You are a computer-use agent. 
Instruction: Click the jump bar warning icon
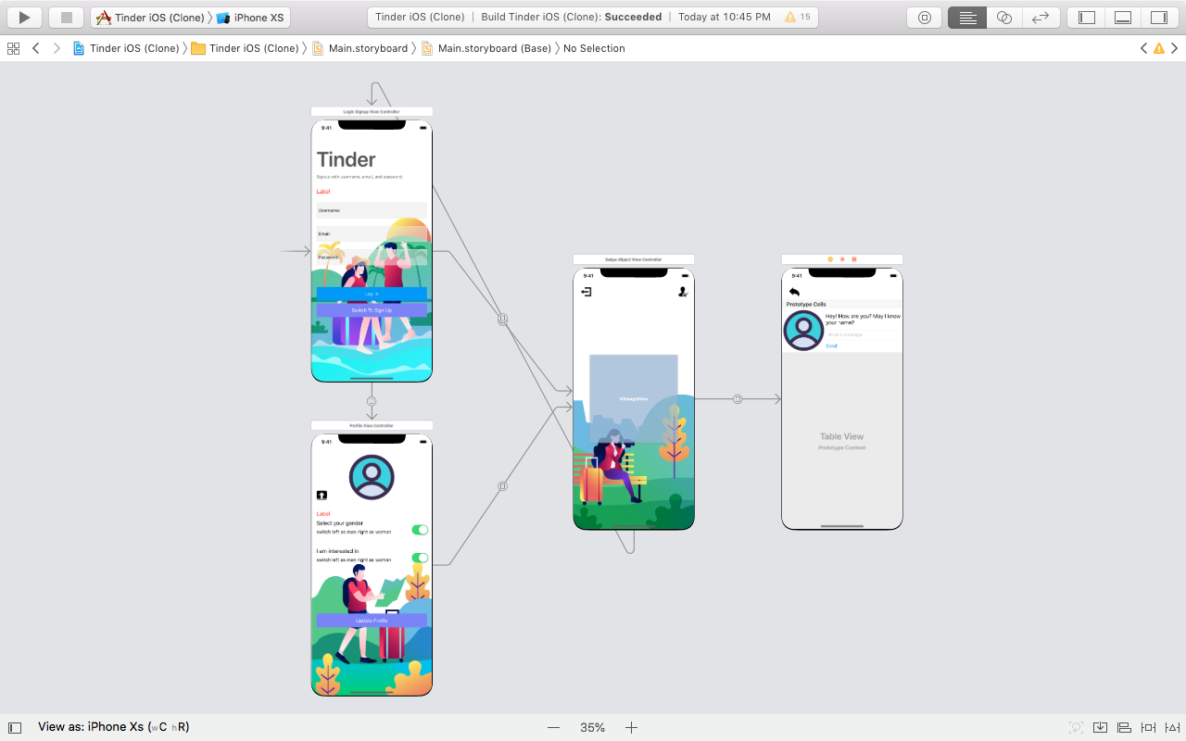pyautogui.click(x=1158, y=48)
